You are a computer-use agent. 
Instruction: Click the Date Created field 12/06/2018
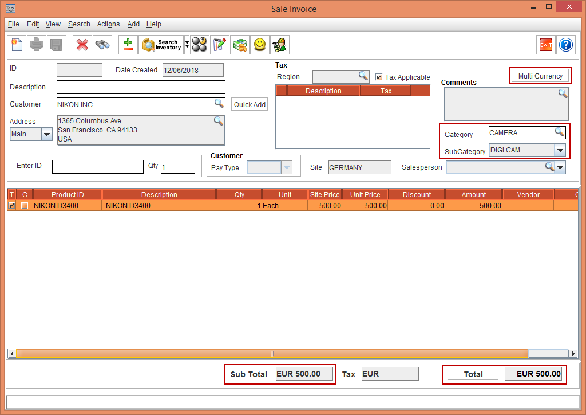pyautogui.click(x=193, y=70)
